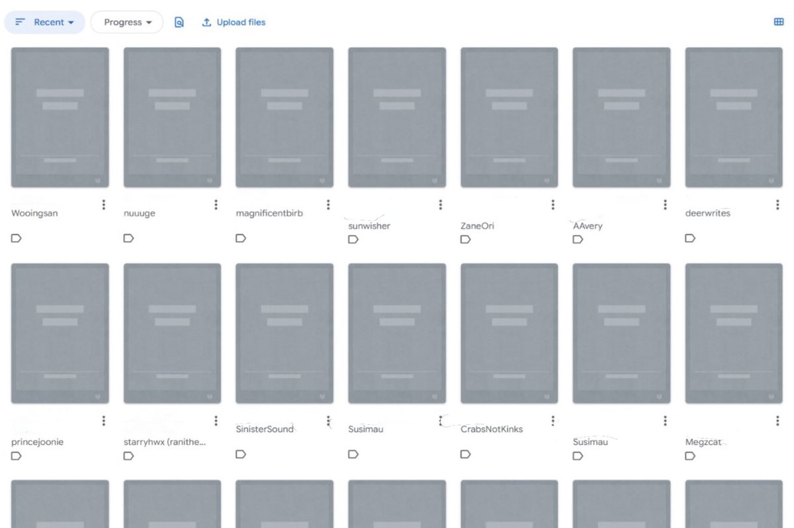Open the Progress filter dropdown
This screenshot has height=528, width=794.
(x=127, y=22)
